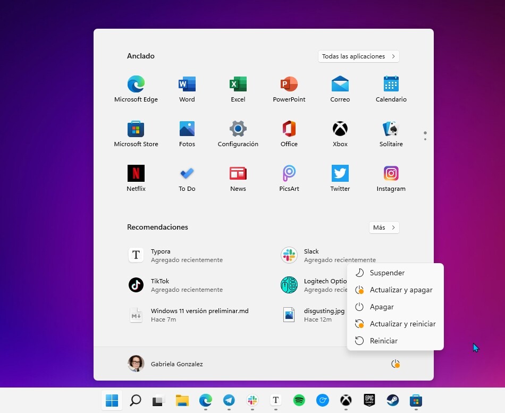The image size is (505, 413).
Task: Select Actualizar y apagar option
Action: (401, 290)
